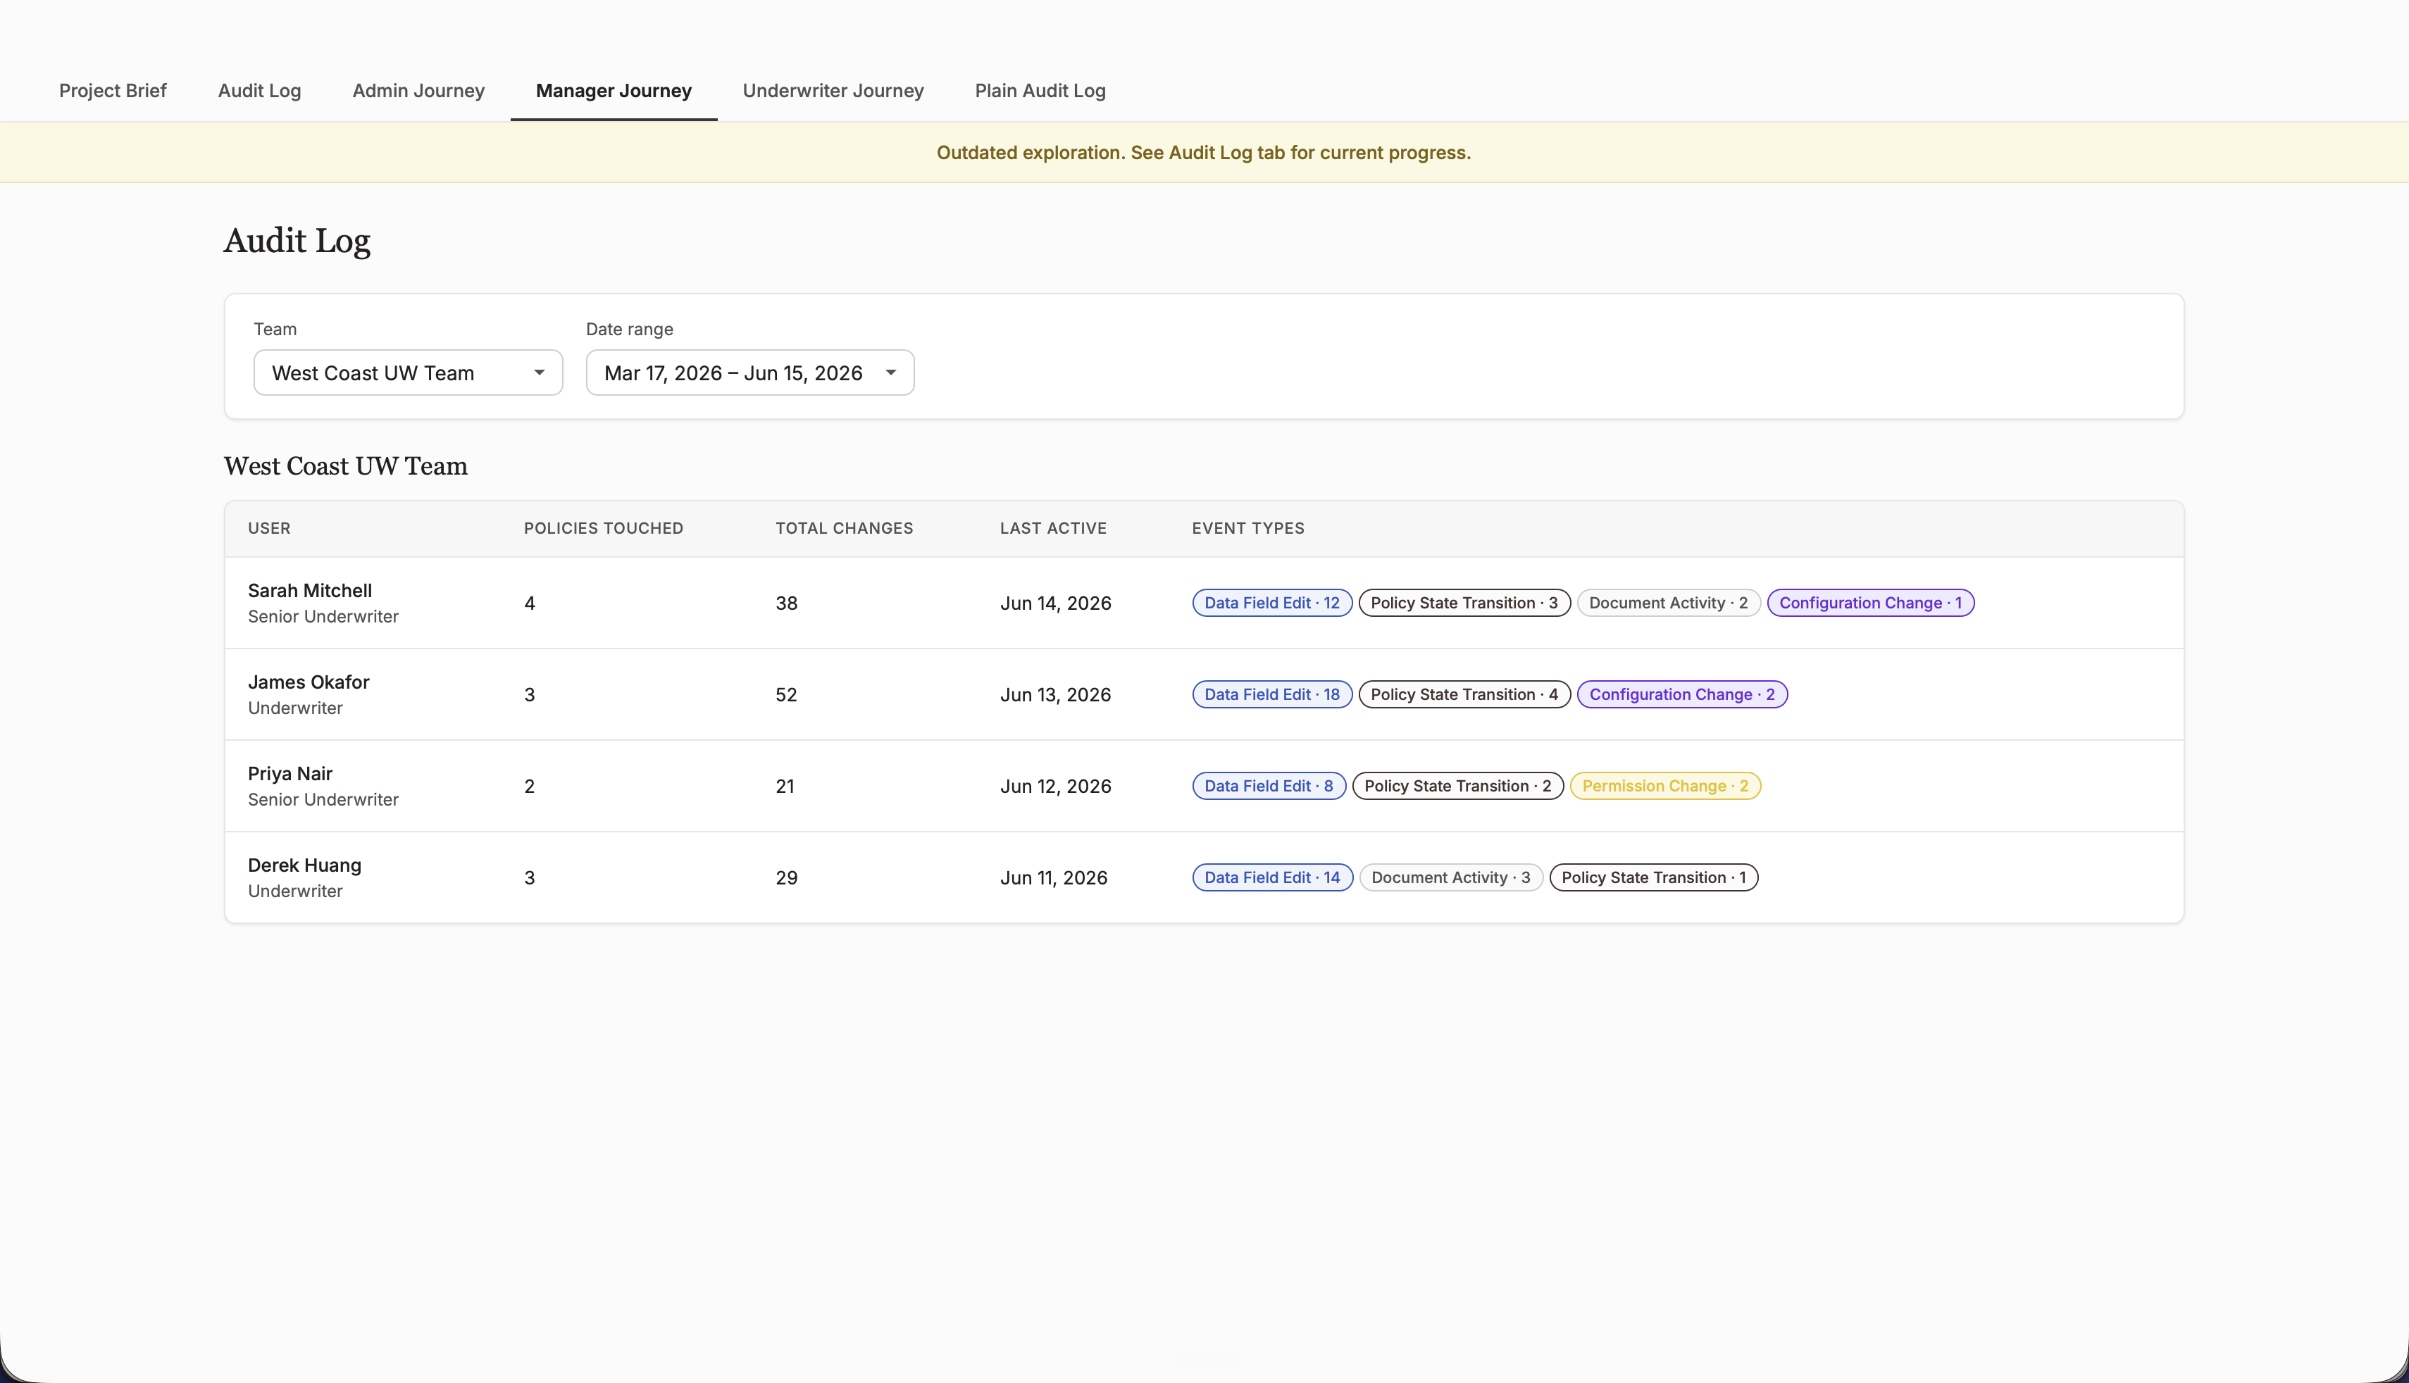Viewport: 2409px width, 1383px height.
Task: Select user Derek Huang
Action: pos(304,865)
